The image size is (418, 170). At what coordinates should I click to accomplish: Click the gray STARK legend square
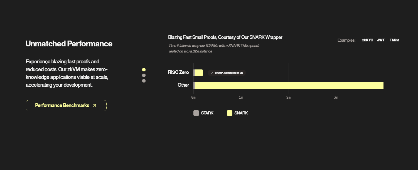coord(196,113)
